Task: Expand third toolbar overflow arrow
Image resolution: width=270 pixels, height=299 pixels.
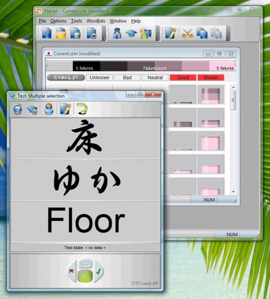Action: pos(228,39)
